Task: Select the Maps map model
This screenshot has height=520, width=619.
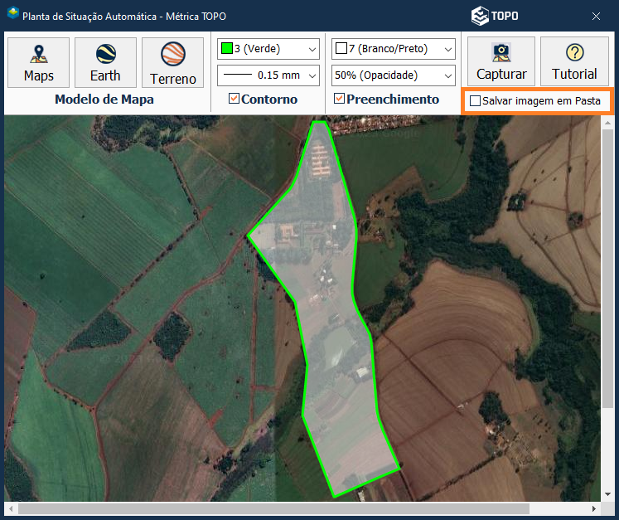Action: (x=38, y=62)
